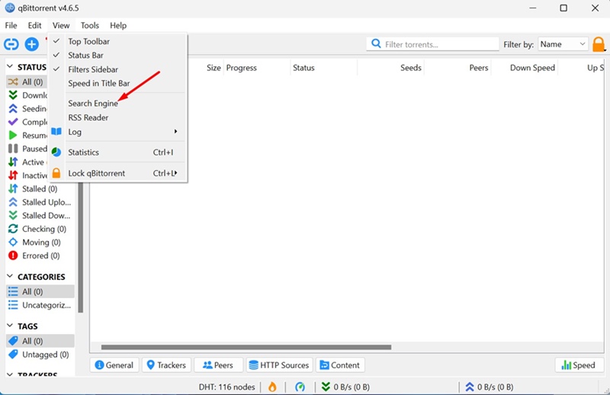Click the Errored red exclamation icon
Viewport: 610px width, 395px height.
[13, 255]
